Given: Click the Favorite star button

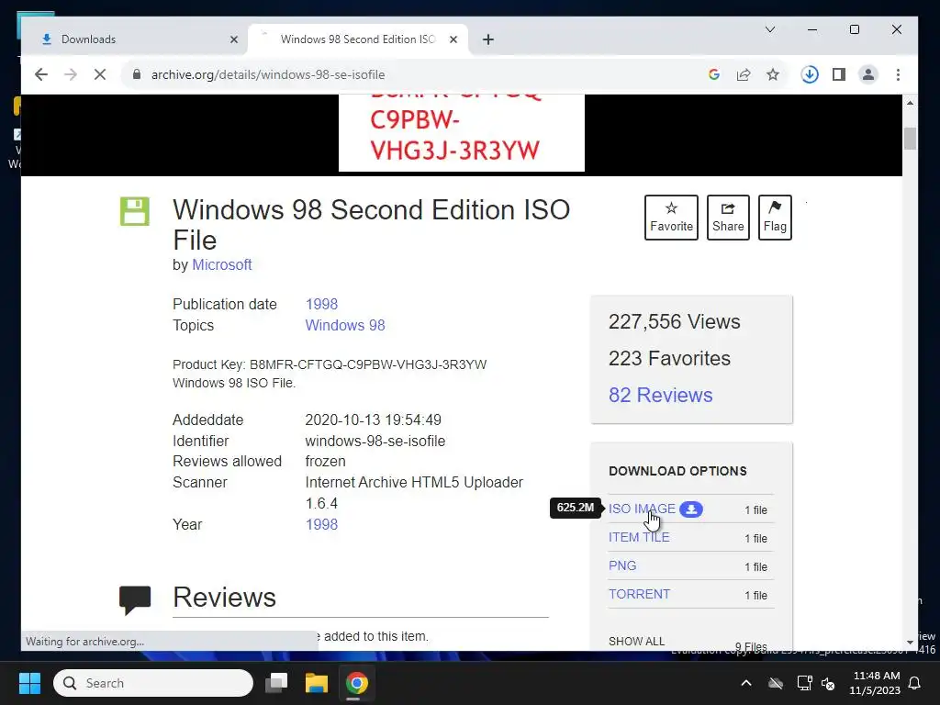Looking at the screenshot, I should click(671, 217).
